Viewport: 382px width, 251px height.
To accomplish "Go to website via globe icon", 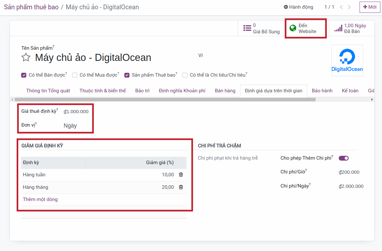I will click(x=293, y=28).
